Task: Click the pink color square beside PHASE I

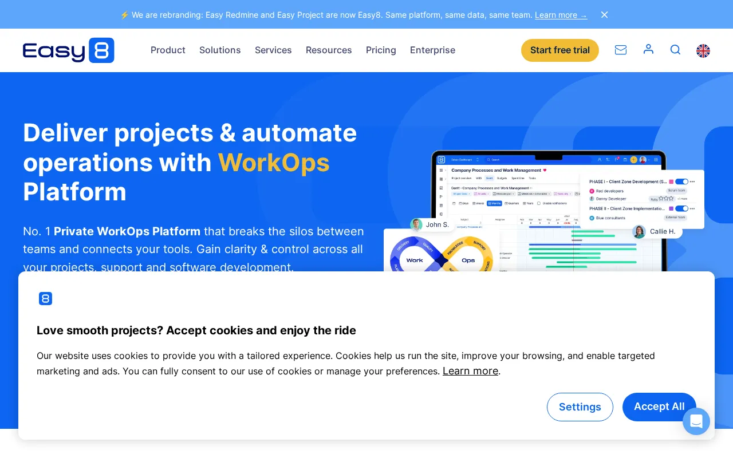Action: [x=671, y=181]
